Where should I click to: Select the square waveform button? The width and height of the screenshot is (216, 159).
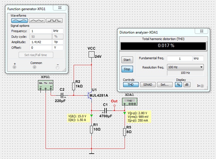pyautogui.click(x=54, y=21)
